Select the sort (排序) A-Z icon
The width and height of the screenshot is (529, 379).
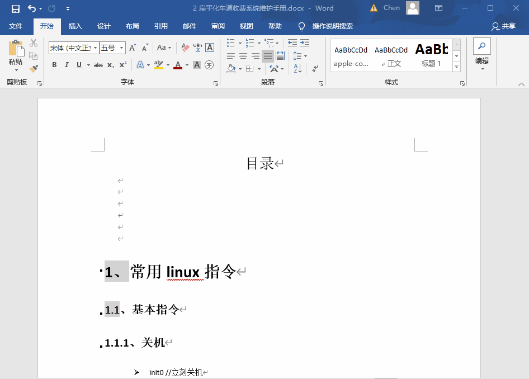[x=297, y=69]
